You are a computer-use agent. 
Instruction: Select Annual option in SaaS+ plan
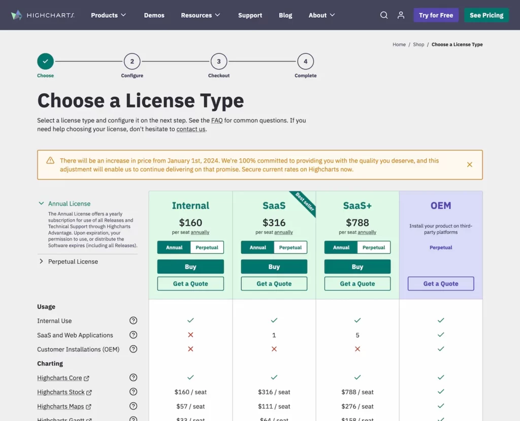point(341,248)
